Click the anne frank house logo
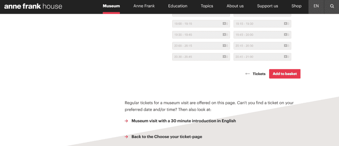 tap(33, 6)
